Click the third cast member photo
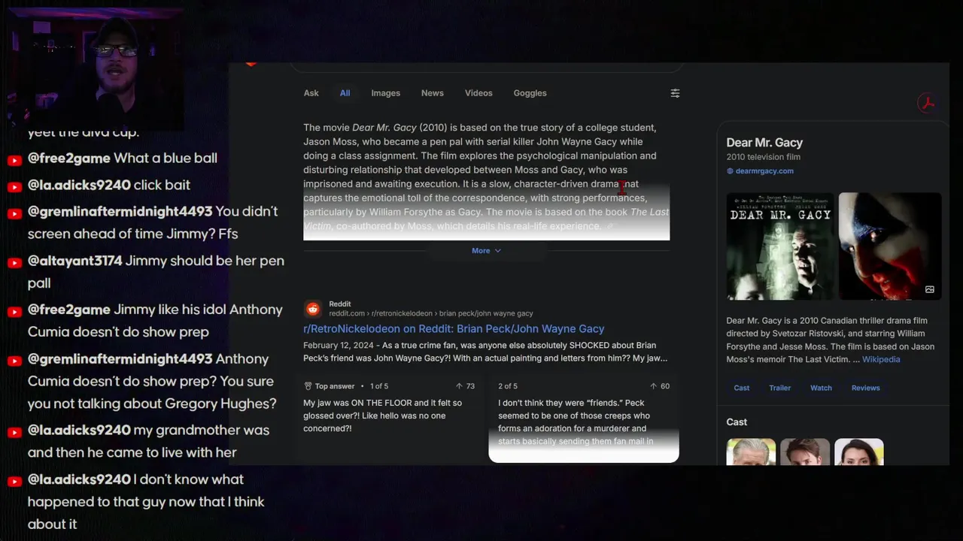The image size is (963, 541). pos(859,452)
